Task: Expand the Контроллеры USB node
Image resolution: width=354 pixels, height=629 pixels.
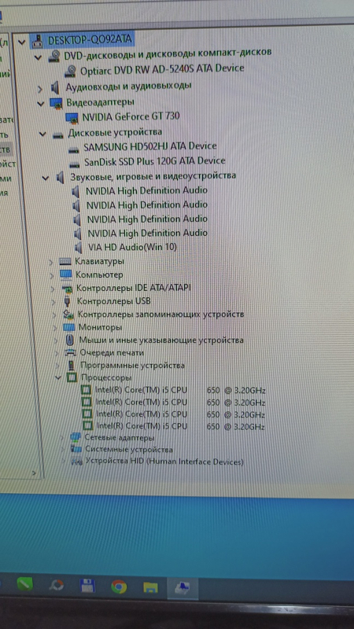Action: pos(53,302)
